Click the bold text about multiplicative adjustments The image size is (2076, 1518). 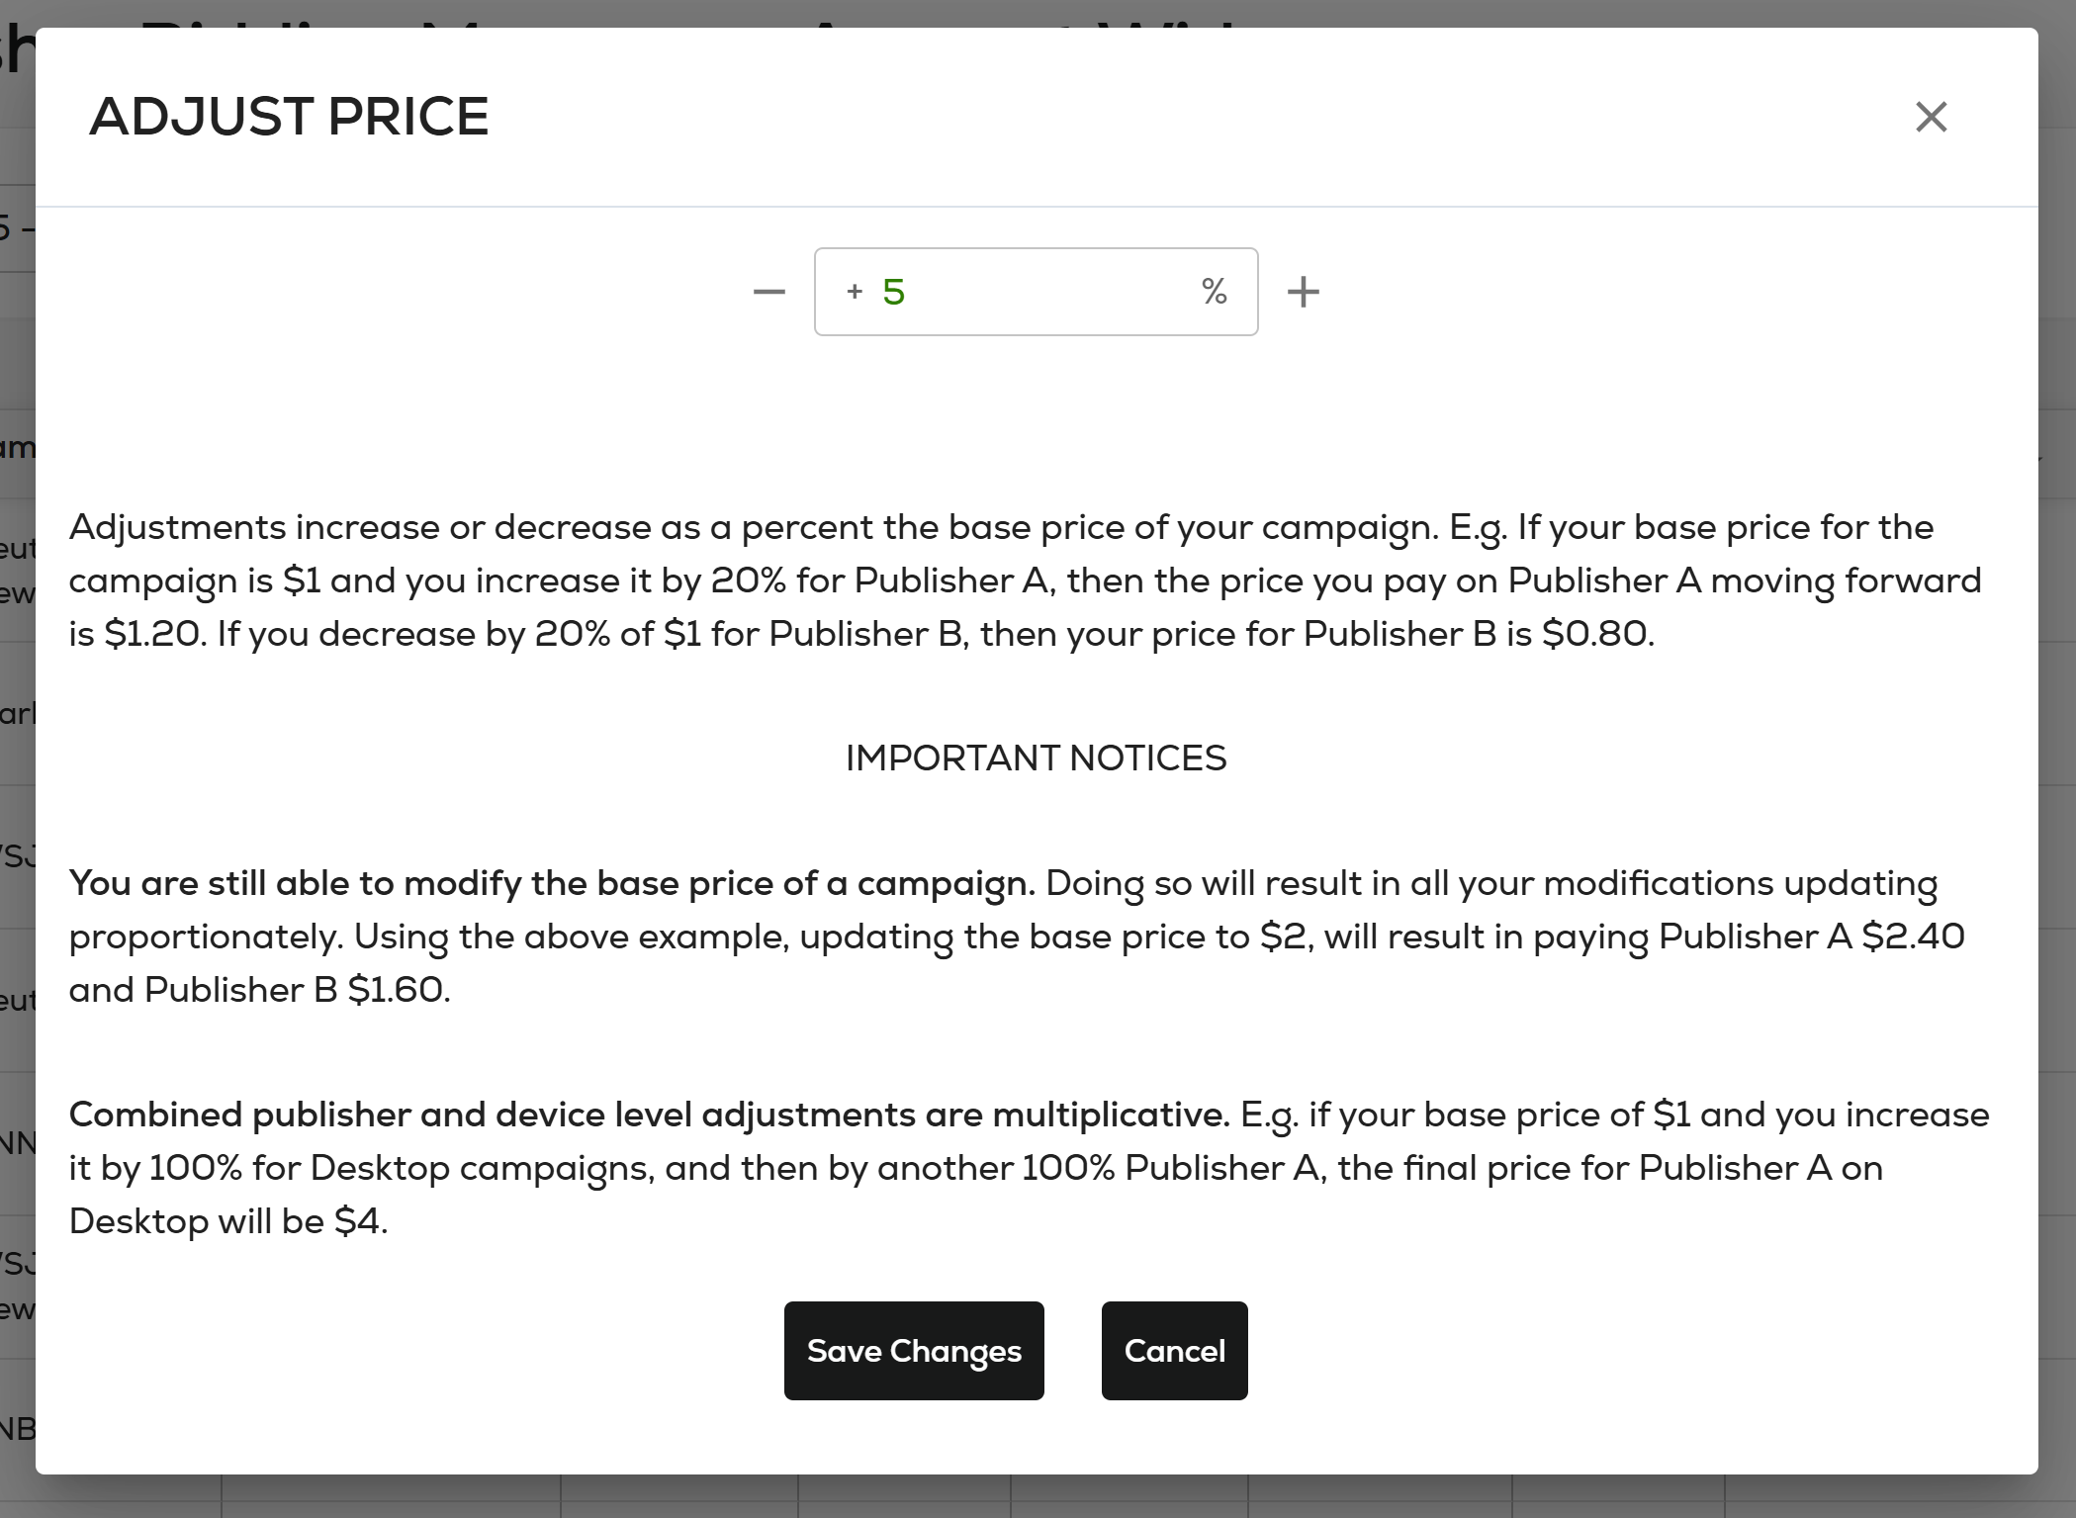(649, 1115)
